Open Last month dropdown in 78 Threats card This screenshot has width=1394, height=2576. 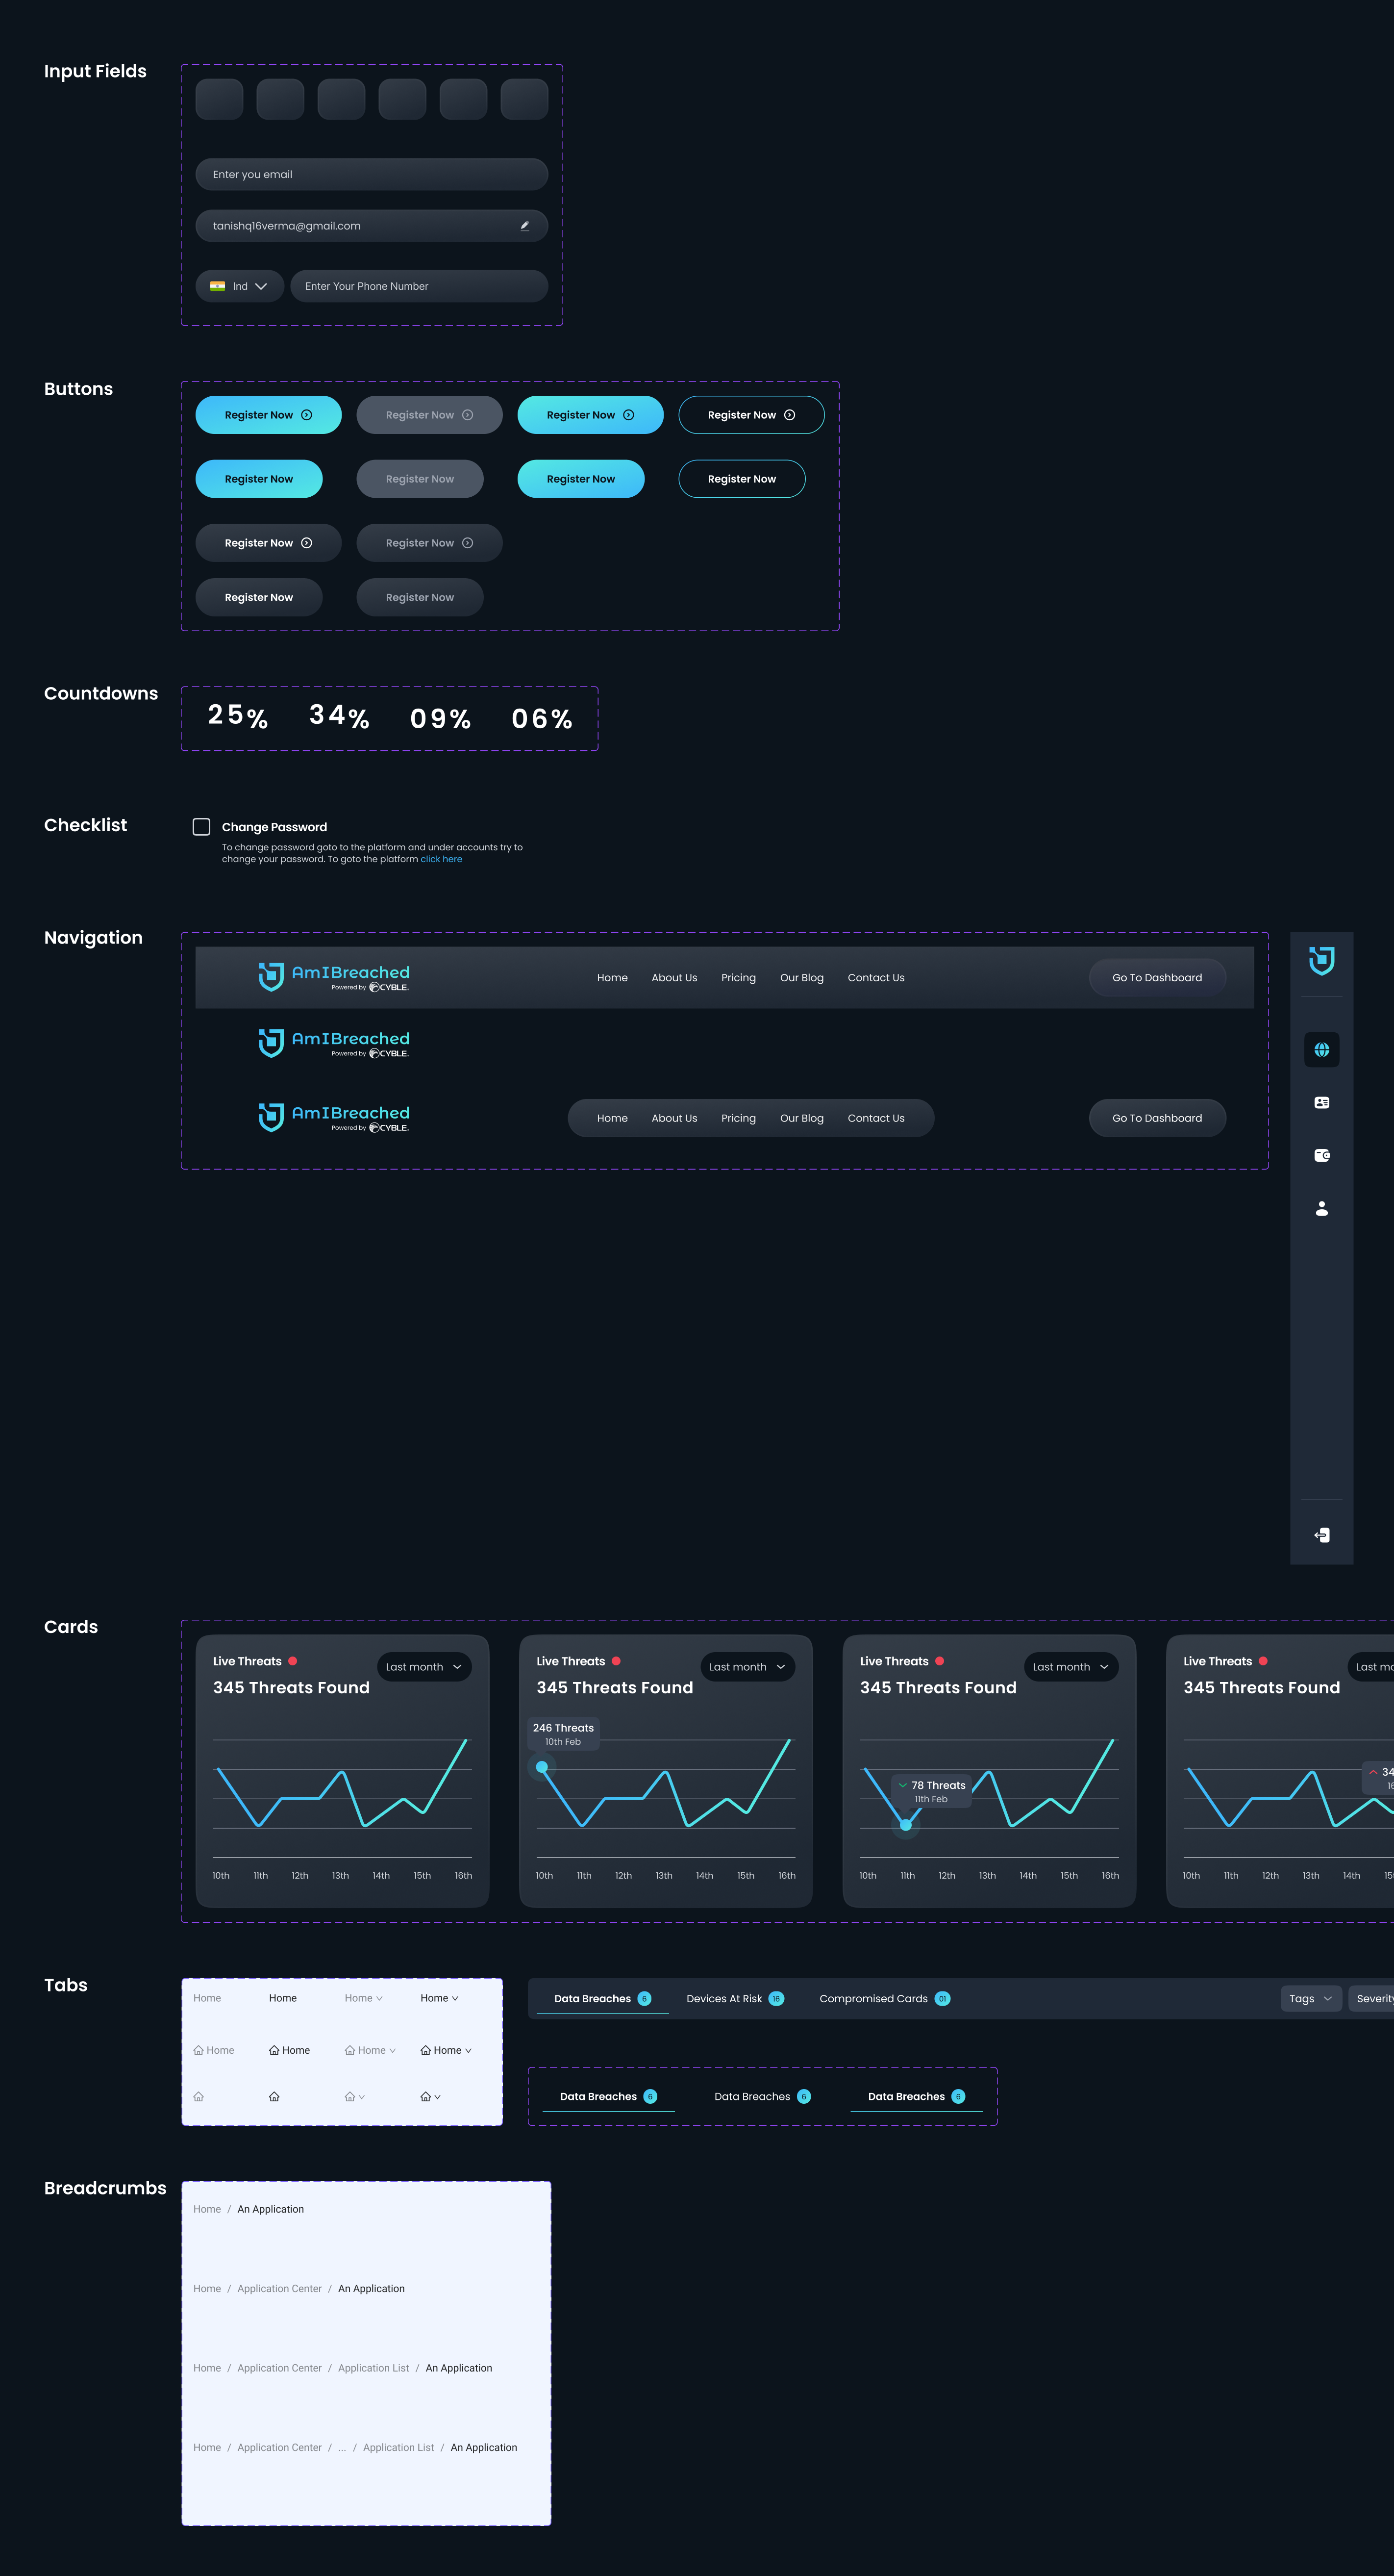click(x=1071, y=1667)
